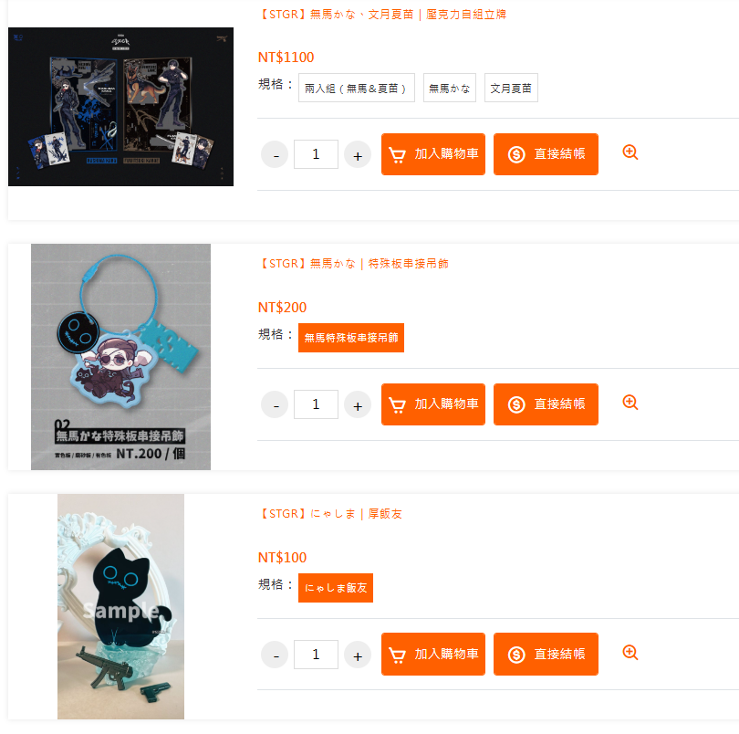739x734 pixels.
Task: Click magnifier icon for 厚飯友 product
Action: (630, 653)
